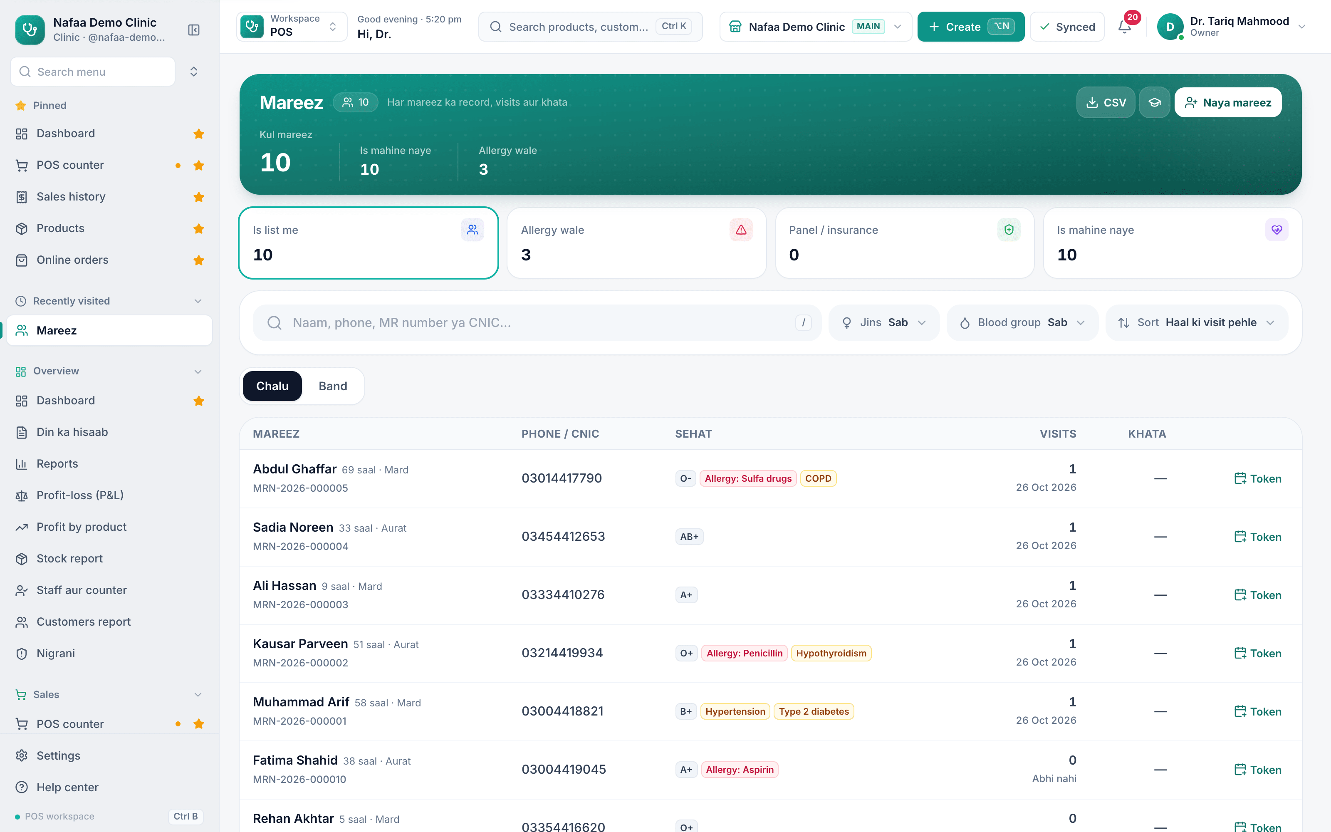Click Naya mareez button
This screenshot has height=832, width=1331.
[x=1227, y=102]
